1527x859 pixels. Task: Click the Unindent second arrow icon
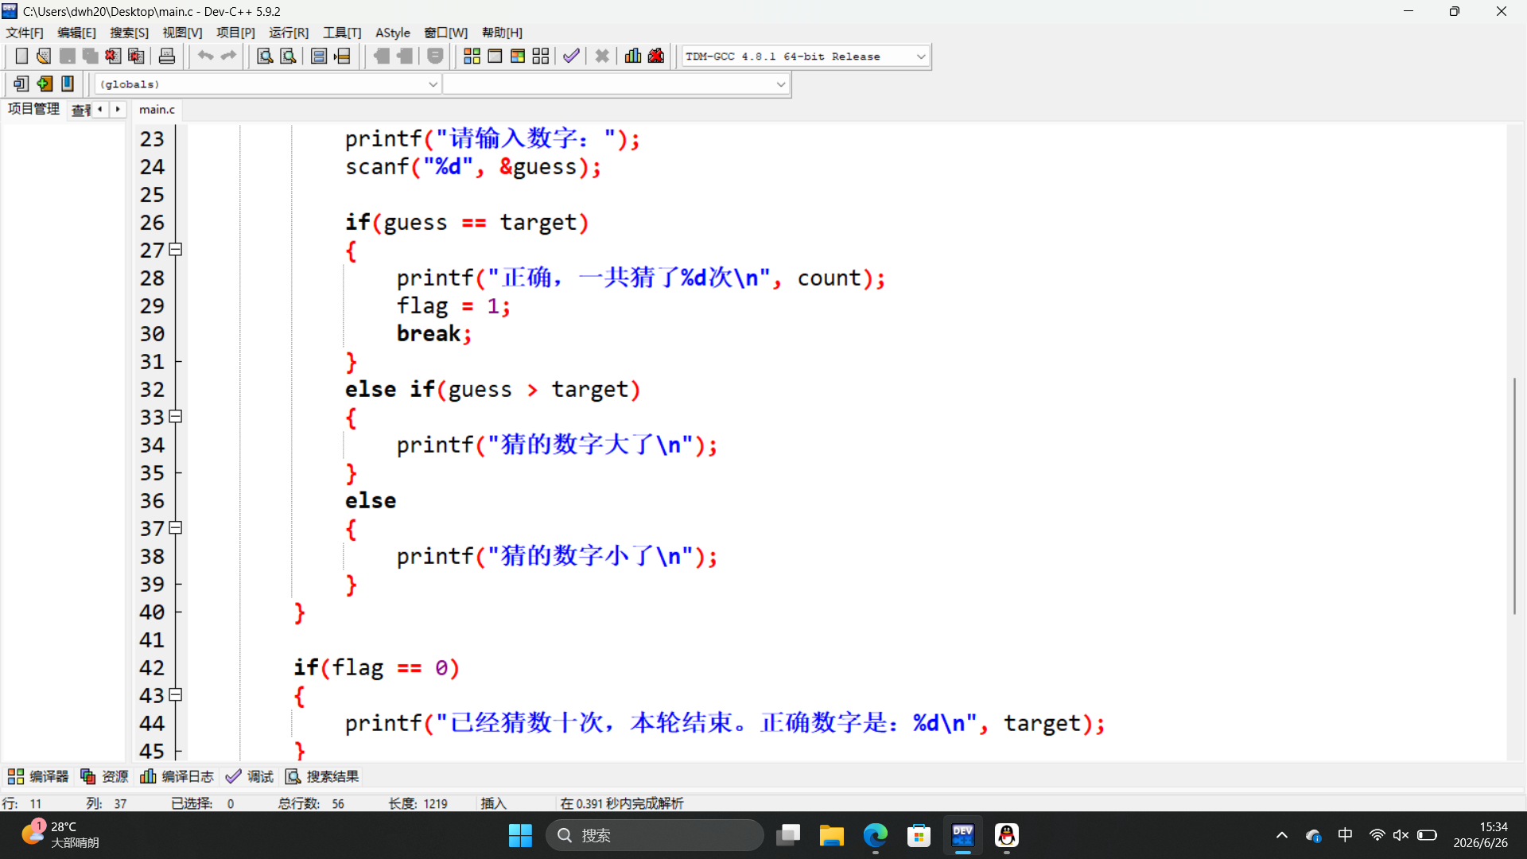(405, 56)
